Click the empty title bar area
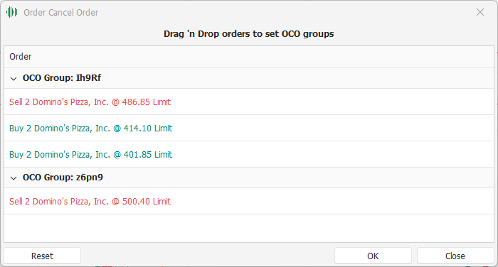Screen dimensions: 498x267 286,12
